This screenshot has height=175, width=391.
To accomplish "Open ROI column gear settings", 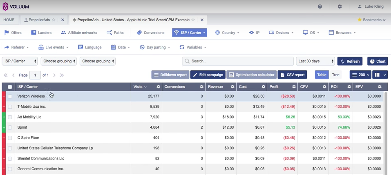I will click(349, 87).
